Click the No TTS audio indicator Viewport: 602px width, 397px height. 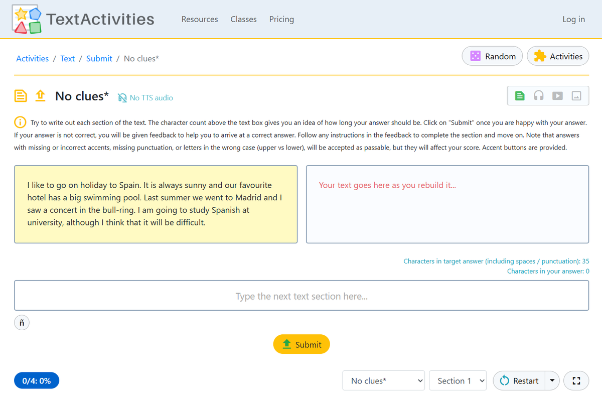(x=145, y=98)
